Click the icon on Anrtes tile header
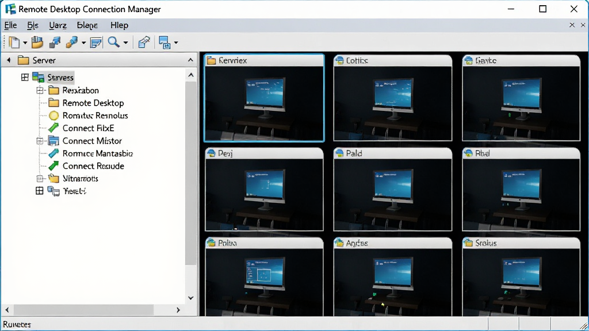Image resolution: width=589 pixels, height=331 pixels. pos(339,243)
